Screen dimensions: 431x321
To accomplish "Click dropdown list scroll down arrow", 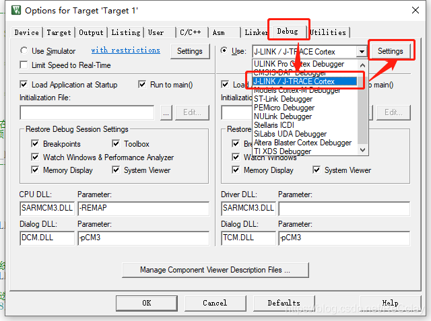I will tap(362, 150).
